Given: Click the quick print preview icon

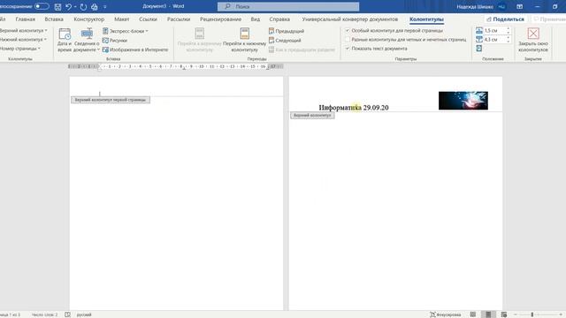Looking at the screenshot, I should point(95,6).
